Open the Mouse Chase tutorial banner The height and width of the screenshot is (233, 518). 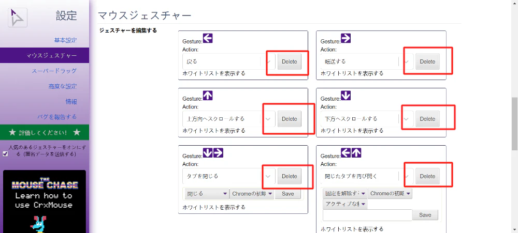[45, 201]
